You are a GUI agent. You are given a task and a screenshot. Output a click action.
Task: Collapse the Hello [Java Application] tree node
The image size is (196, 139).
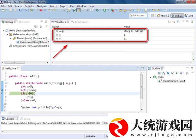4,31
